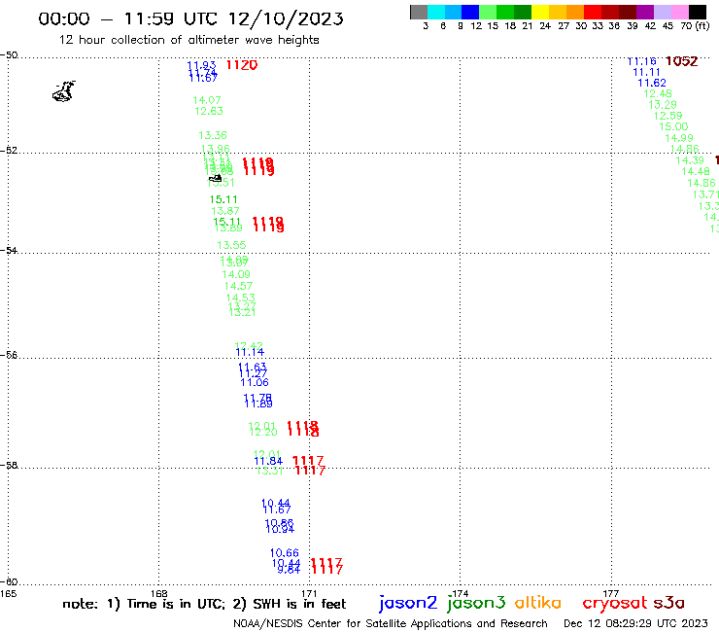Click the latitude label -56
The image size is (719, 632).
[x=9, y=356]
